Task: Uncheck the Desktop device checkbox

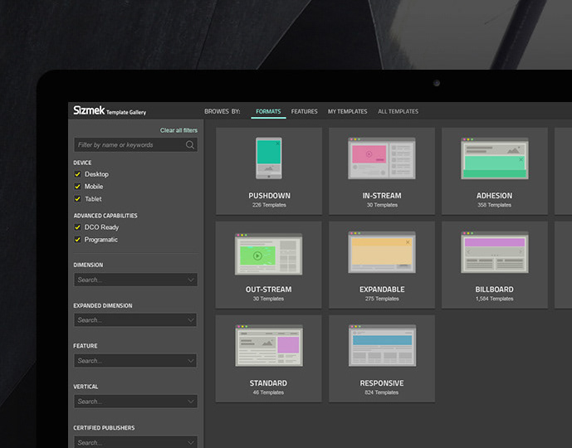Action: (77, 174)
